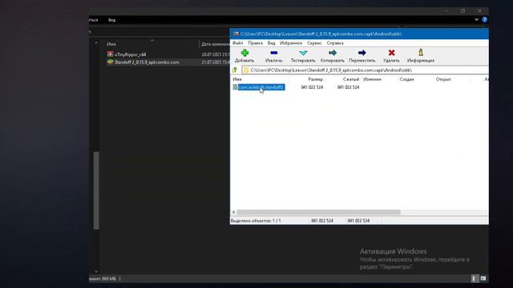The width and height of the screenshot is (513, 288).
Task: Click the Извлечь (Extract) toolbar button
Action: point(274,56)
